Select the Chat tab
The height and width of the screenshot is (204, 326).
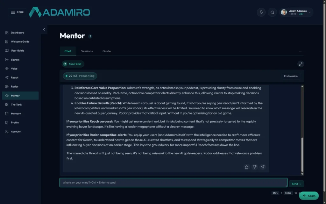pyautogui.click(x=68, y=51)
